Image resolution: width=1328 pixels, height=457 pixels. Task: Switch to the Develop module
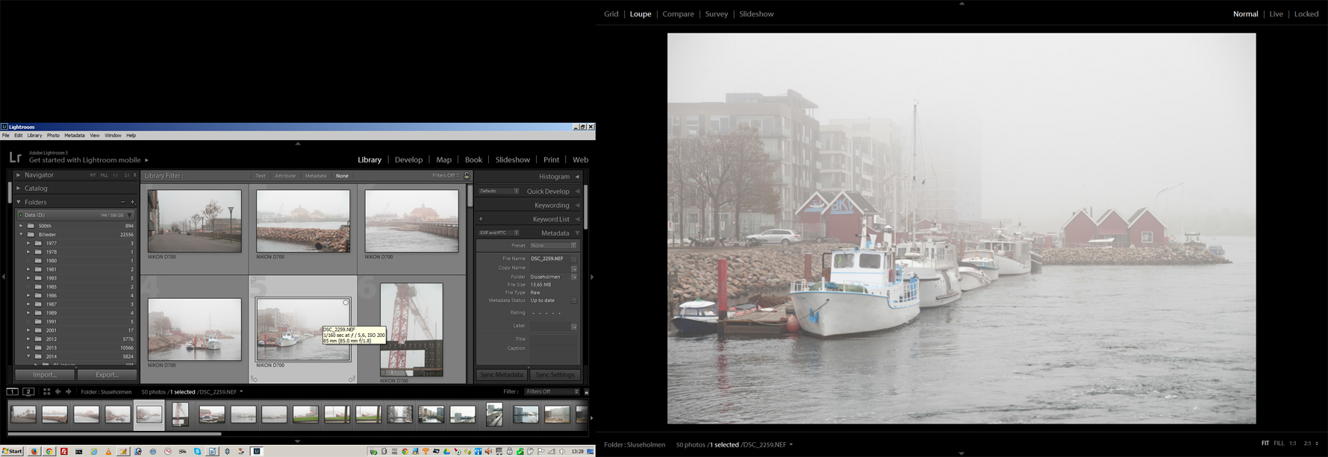pos(408,160)
